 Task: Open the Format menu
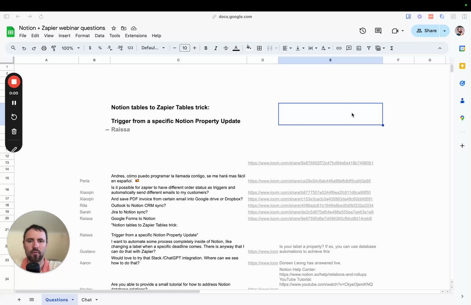pyautogui.click(x=82, y=36)
